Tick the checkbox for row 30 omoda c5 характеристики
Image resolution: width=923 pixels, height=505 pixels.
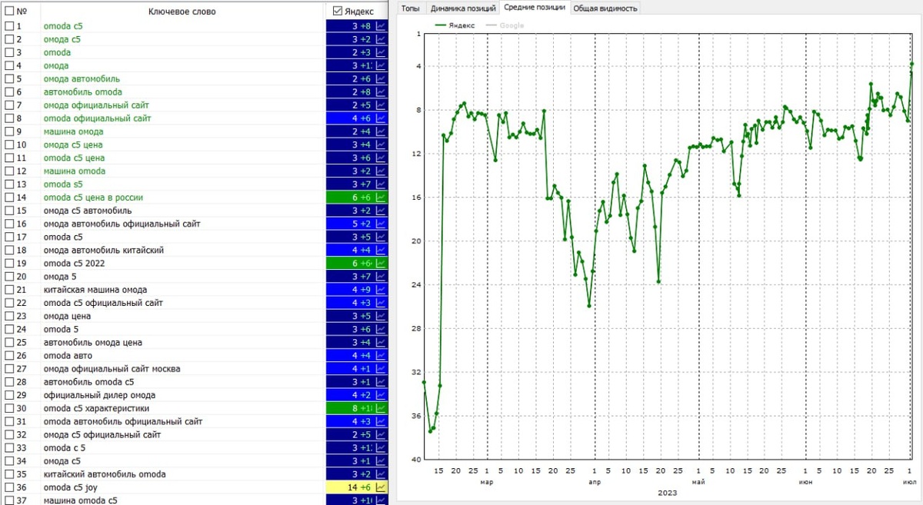click(9, 408)
